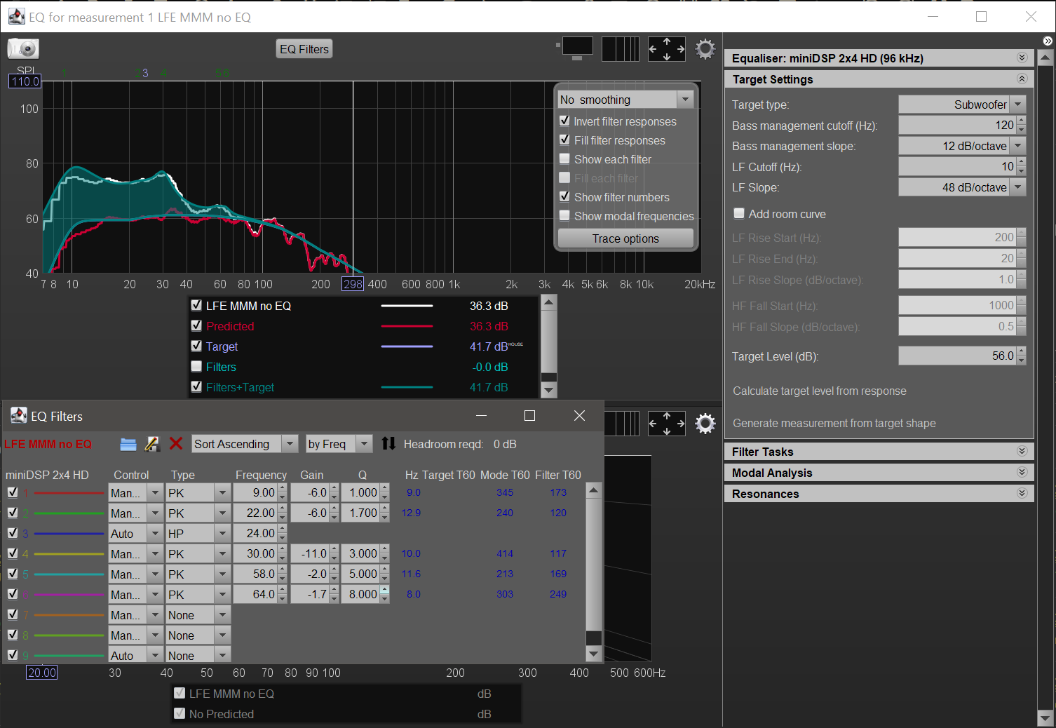
Task: Open graph limits arrows above lower graph
Action: [x=667, y=424]
